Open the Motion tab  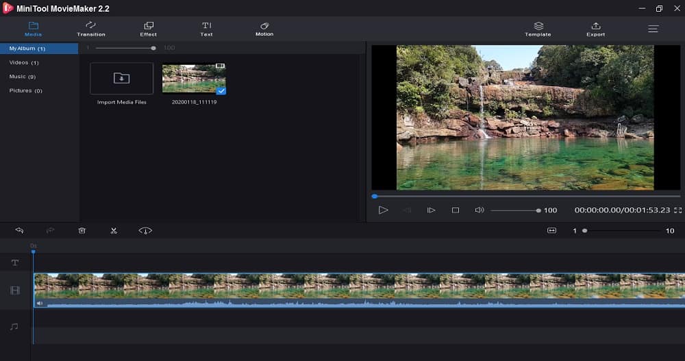pyautogui.click(x=264, y=29)
